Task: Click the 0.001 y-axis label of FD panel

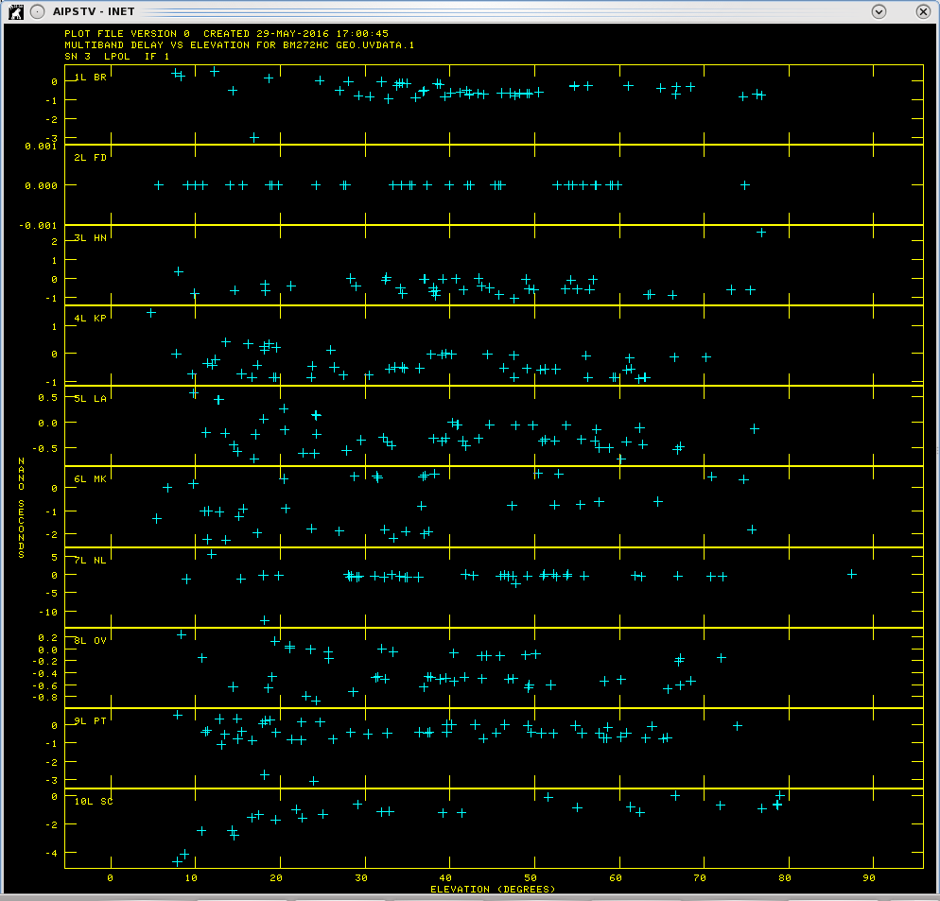Action: (x=42, y=147)
